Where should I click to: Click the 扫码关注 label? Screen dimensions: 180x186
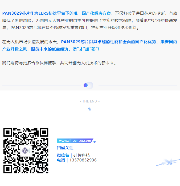click(x=65, y=148)
